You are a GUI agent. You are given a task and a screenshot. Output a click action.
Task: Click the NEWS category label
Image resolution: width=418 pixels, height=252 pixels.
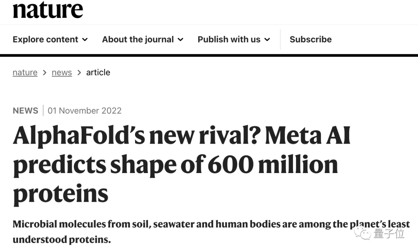coord(26,111)
